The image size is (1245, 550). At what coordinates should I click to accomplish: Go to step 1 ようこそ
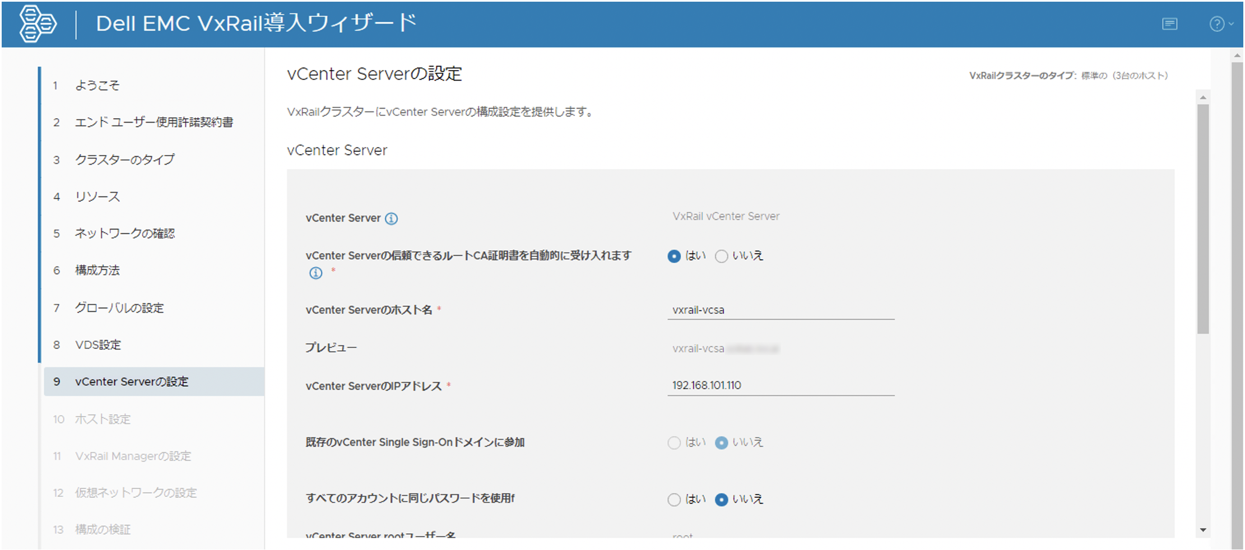pyautogui.click(x=97, y=86)
